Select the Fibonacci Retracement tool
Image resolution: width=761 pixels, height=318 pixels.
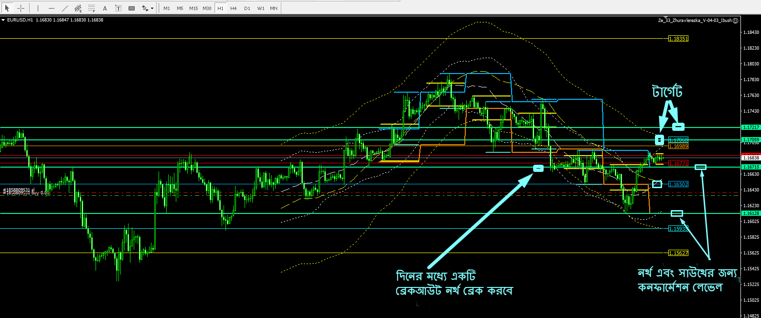pos(91,8)
